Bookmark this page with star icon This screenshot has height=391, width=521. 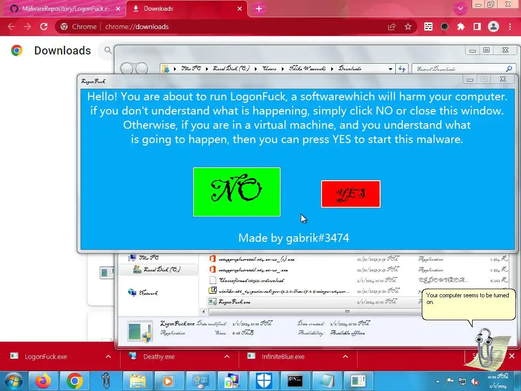pyautogui.click(x=408, y=26)
